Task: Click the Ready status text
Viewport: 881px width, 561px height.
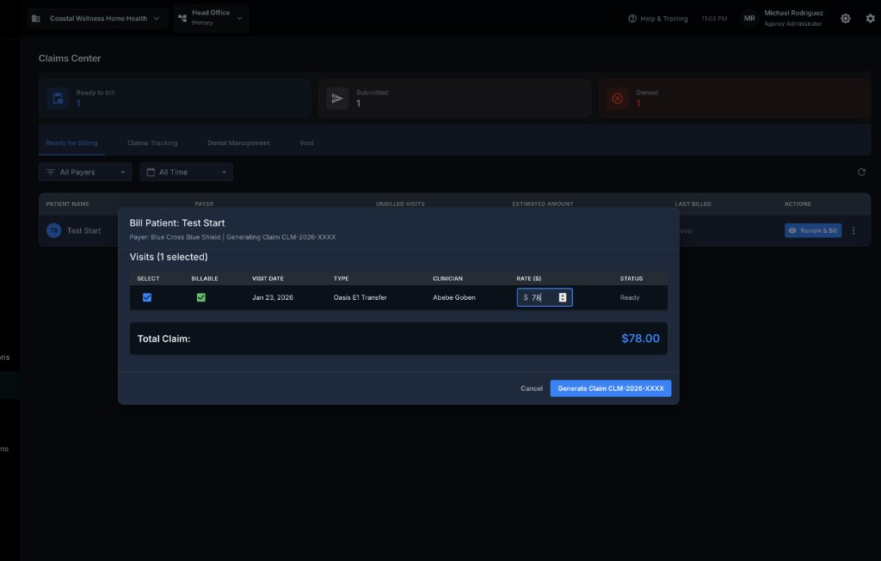Action: click(x=630, y=297)
